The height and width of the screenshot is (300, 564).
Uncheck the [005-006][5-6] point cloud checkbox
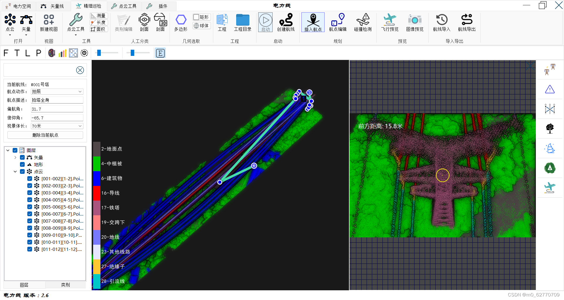30,207
